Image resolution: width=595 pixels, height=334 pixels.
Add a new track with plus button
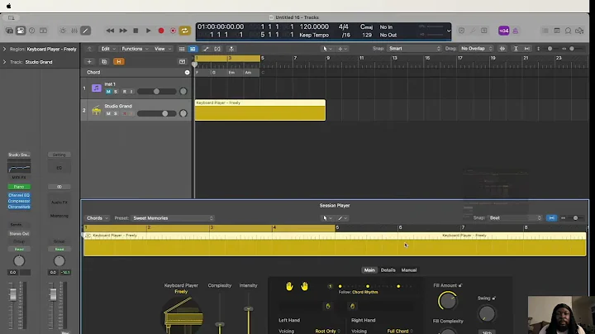[89, 61]
